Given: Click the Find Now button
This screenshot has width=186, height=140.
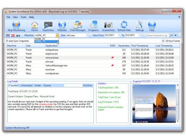Looking at the screenshot, I should coord(88,85).
